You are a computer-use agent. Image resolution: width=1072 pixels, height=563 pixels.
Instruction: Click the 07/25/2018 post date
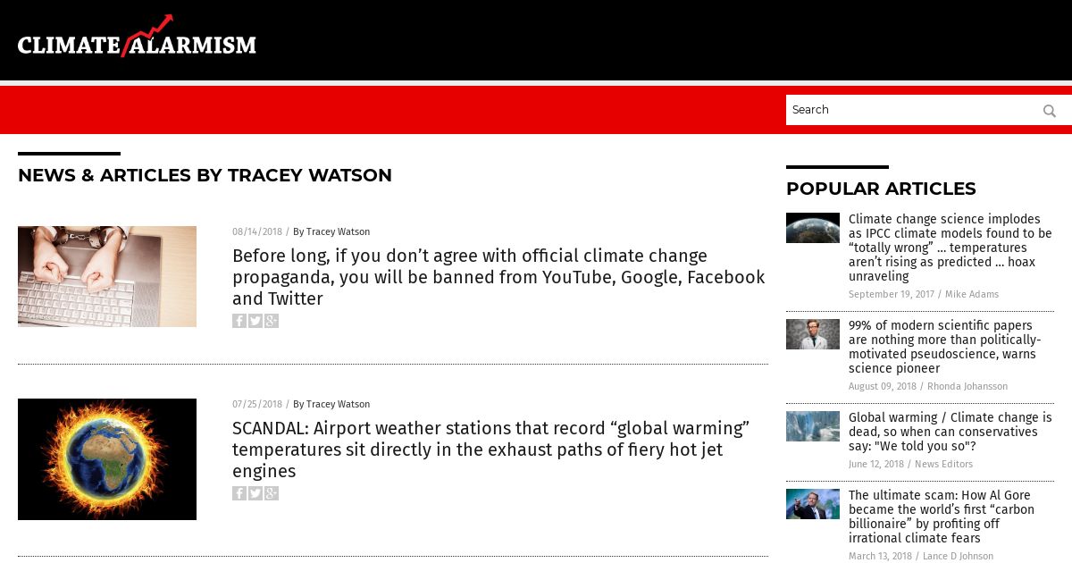pyautogui.click(x=257, y=404)
